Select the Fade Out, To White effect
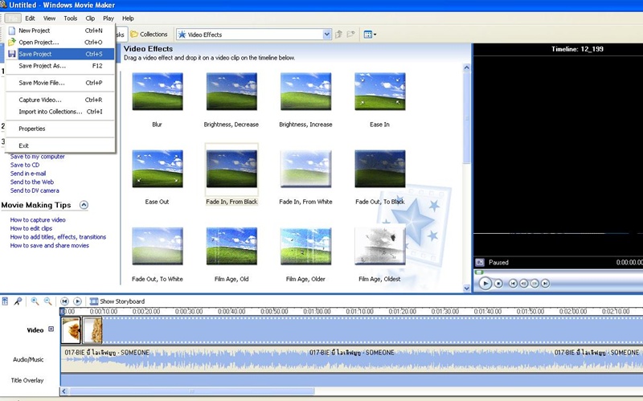 (158, 246)
